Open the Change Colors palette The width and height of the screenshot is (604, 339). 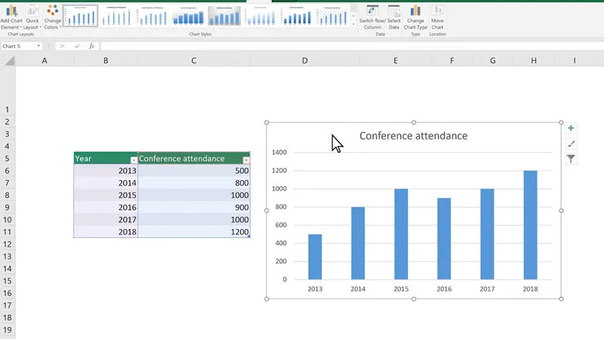click(52, 17)
